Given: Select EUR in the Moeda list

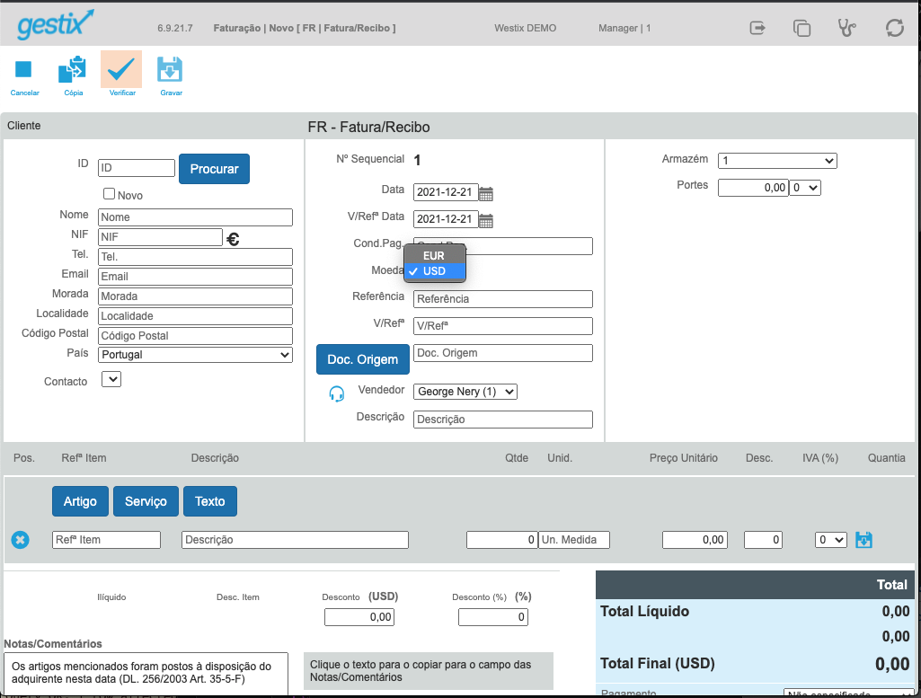Looking at the screenshot, I should [x=435, y=256].
